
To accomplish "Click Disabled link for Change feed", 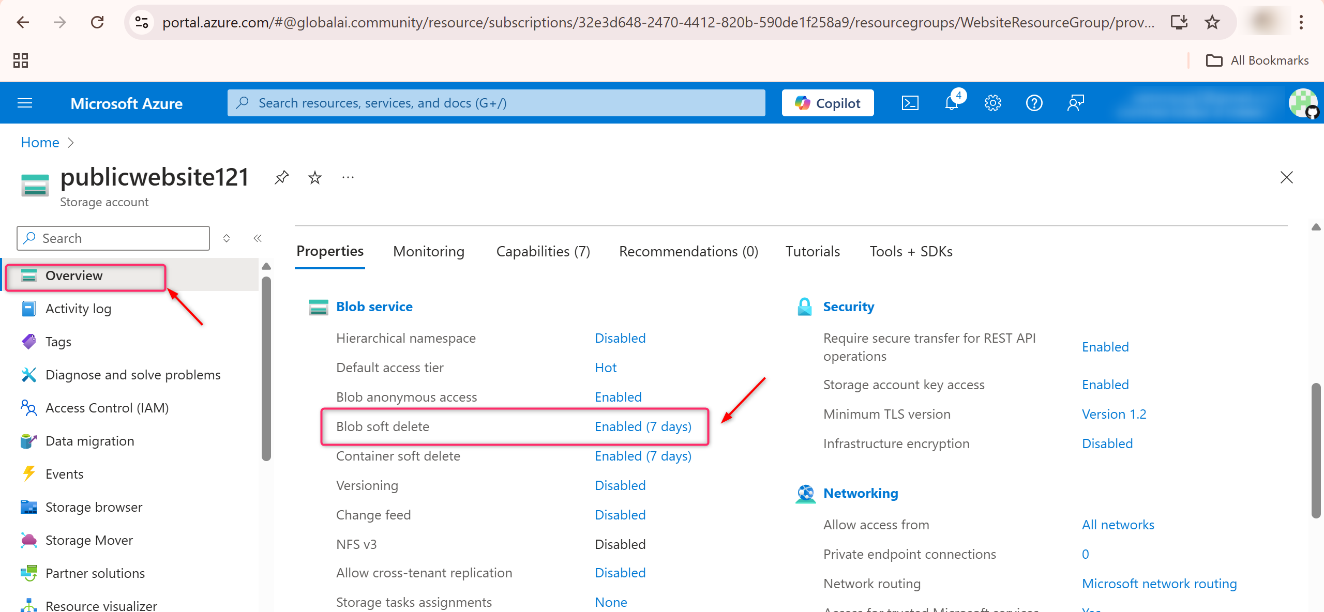I will click(x=620, y=515).
